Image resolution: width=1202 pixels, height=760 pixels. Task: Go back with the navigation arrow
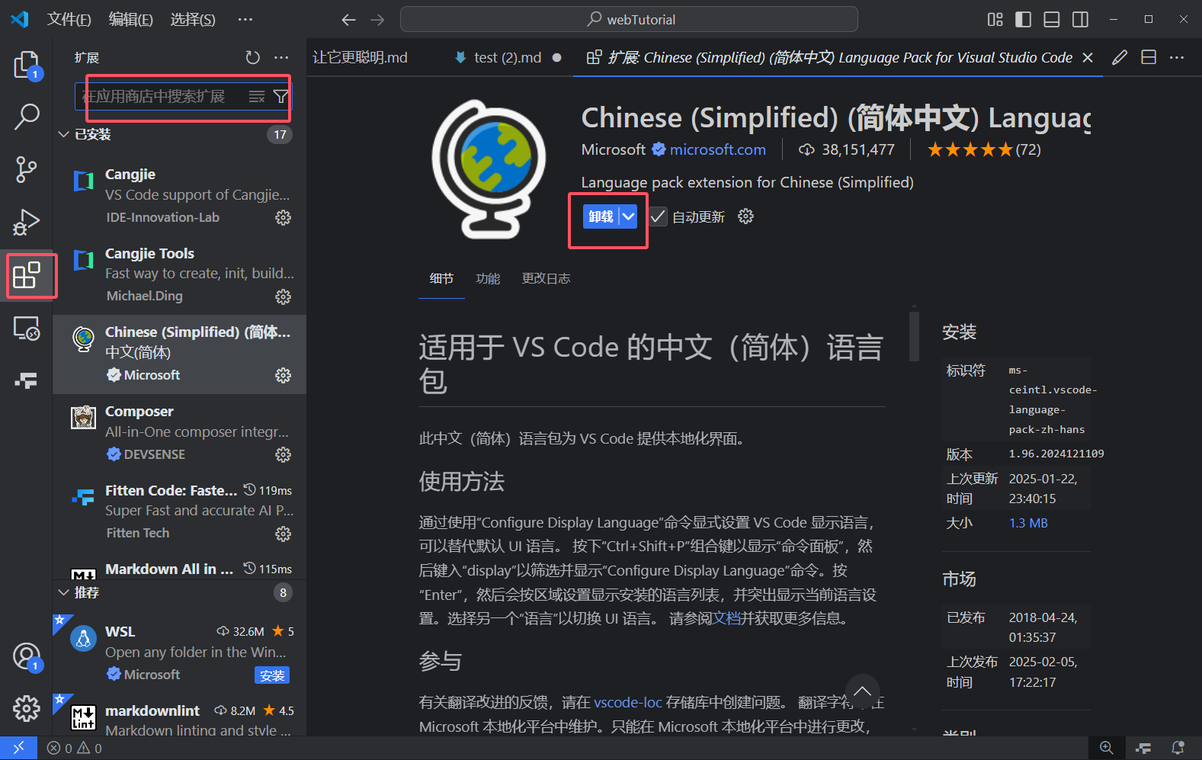[348, 20]
